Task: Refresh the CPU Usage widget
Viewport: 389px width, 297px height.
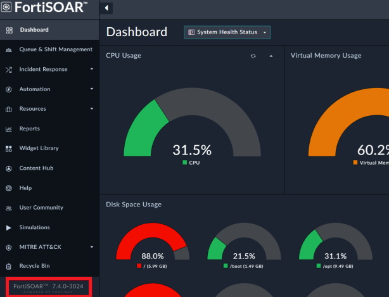Action: [253, 56]
